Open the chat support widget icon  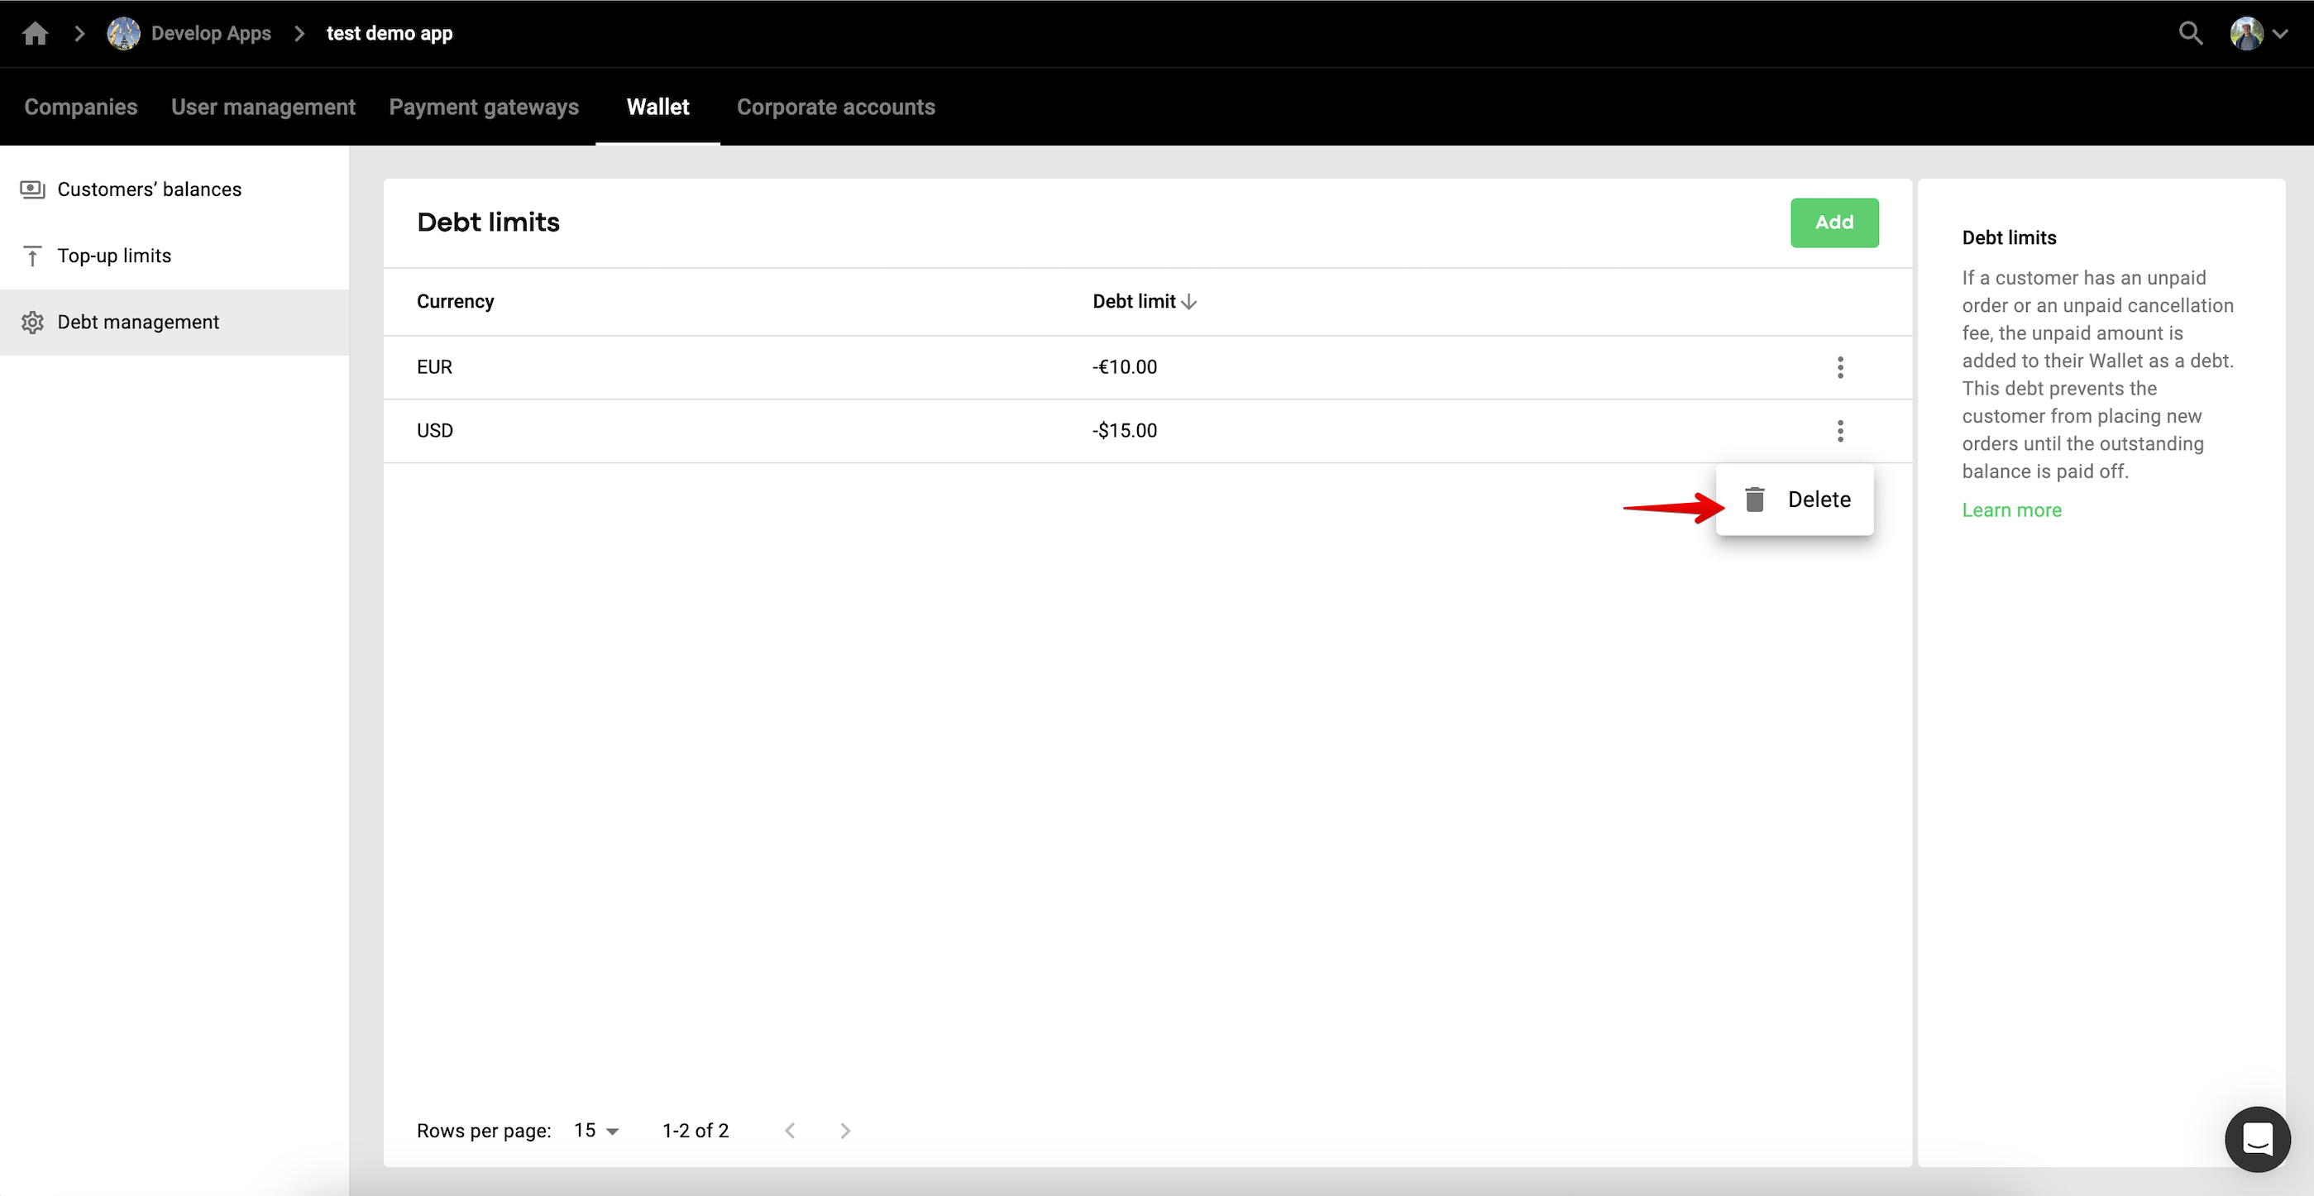2256,1138
